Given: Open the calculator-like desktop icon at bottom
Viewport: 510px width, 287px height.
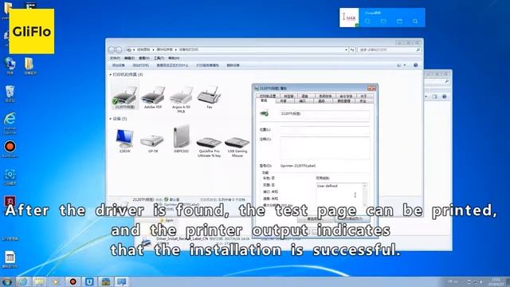Looking at the screenshot, I should [x=10, y=259].
